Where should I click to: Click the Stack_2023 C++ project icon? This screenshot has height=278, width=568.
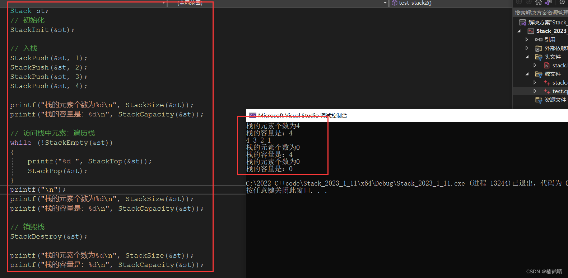click(x=531, y=31)
